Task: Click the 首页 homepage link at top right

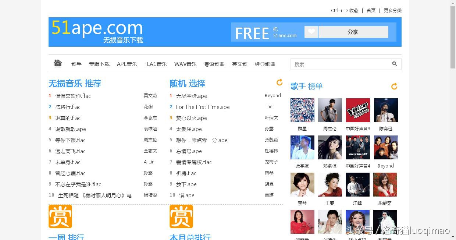Action: point(371,10)
